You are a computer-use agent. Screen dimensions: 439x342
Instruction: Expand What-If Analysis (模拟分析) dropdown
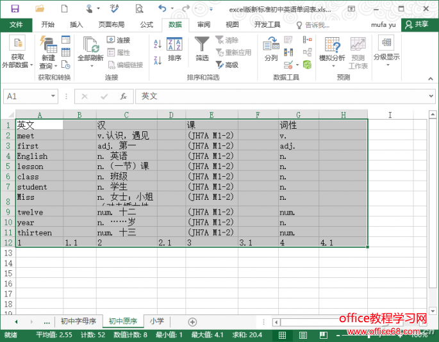point(333,67)
